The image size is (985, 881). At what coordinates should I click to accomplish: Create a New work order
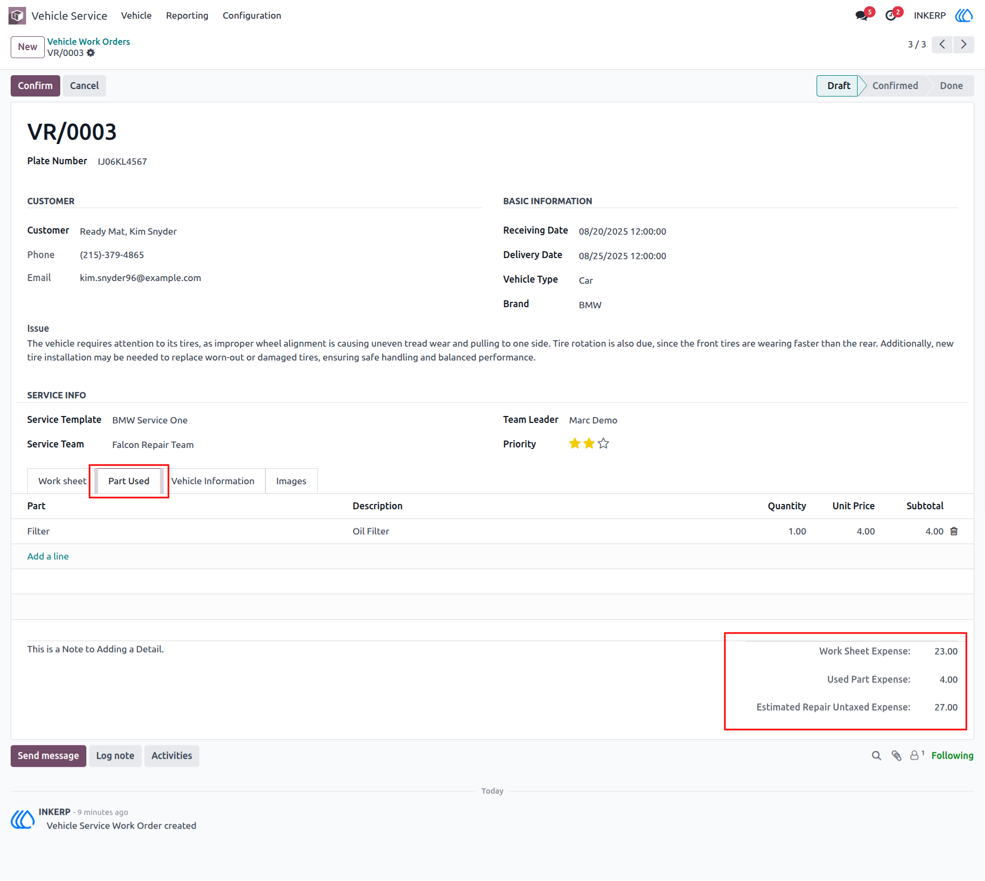[x=28, y=47]
